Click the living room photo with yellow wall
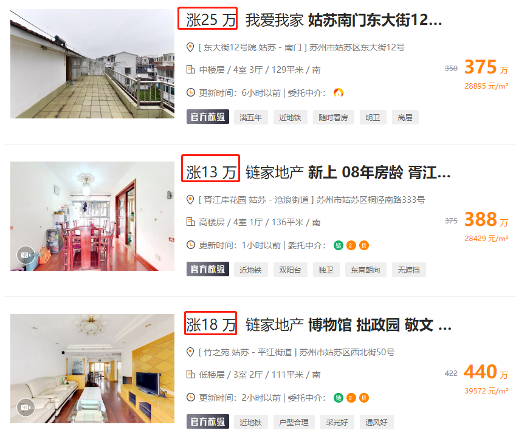This screenshot has width=516, height=436. point(92,369)
